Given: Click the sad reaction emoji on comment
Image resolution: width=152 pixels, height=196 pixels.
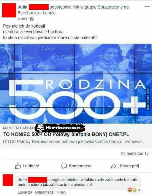Looking at the screenshot, I should (x=134, y=190).
